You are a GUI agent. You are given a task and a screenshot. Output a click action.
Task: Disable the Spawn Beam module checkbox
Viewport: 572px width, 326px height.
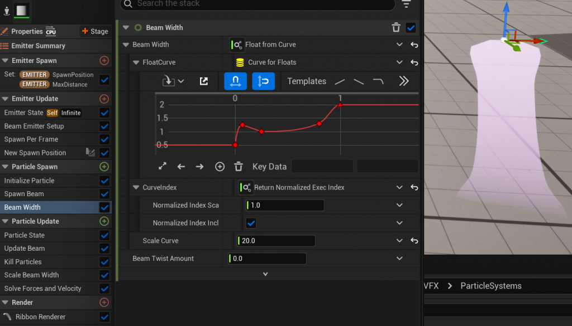click(x=104, y=194)
